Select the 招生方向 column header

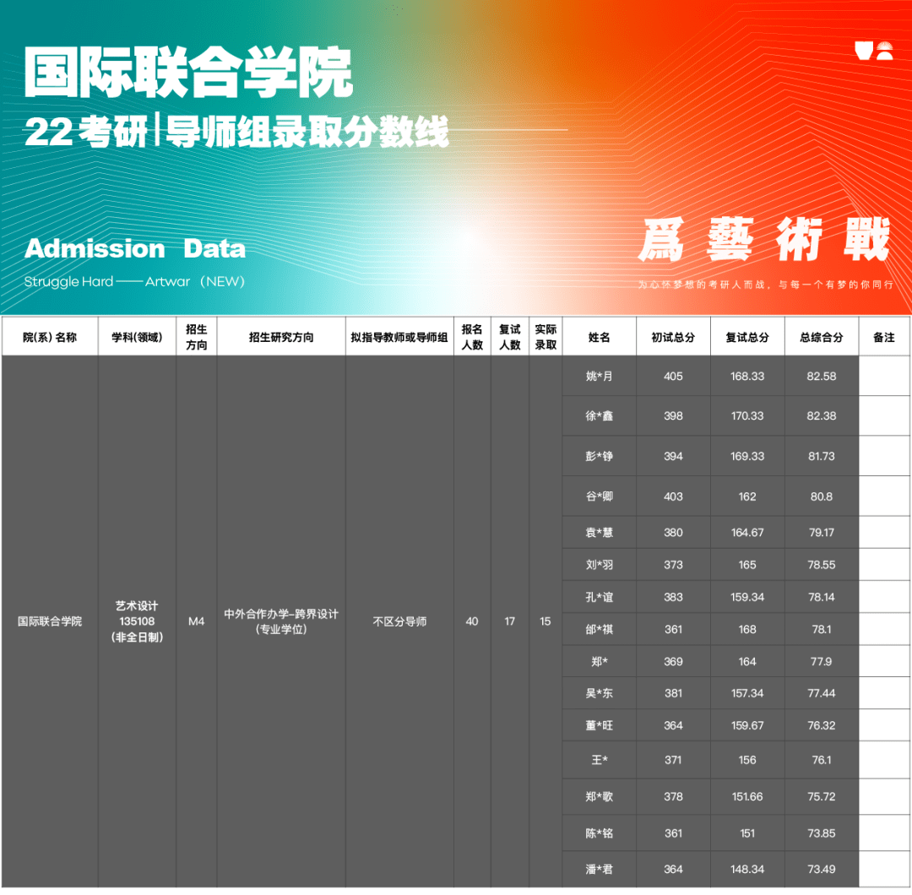coord(197,337)
